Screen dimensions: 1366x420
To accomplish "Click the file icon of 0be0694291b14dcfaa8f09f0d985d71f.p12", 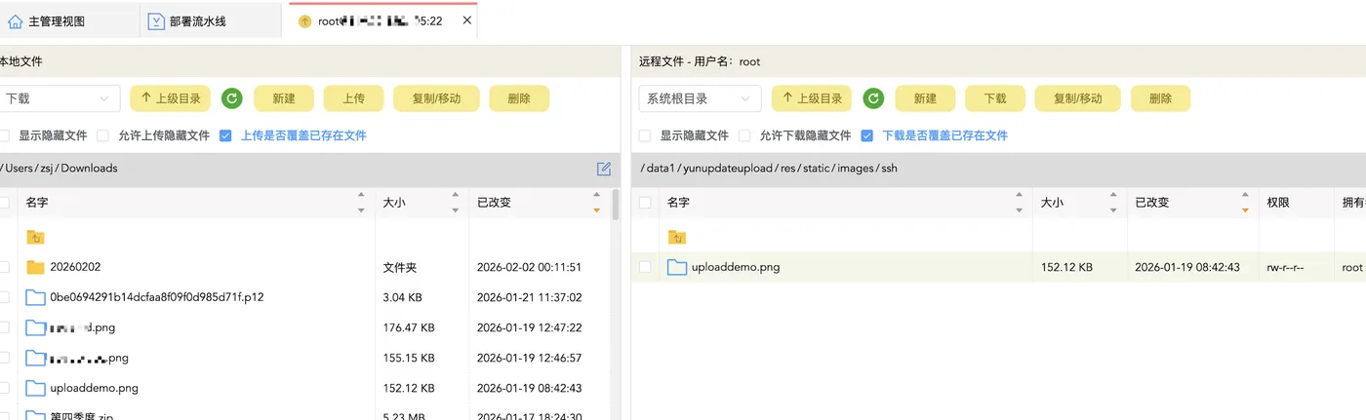I will pos(36,297).
